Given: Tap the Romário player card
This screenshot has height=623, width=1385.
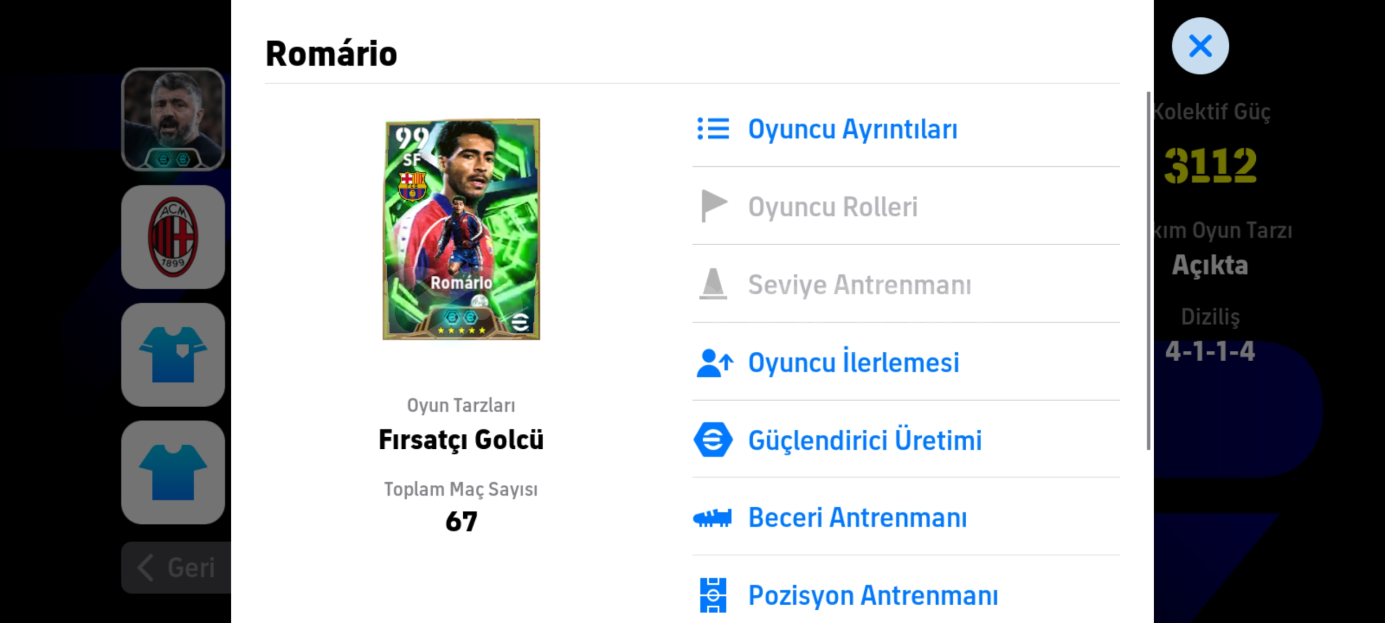Looking at the screenshot, I should coord(461,230).
